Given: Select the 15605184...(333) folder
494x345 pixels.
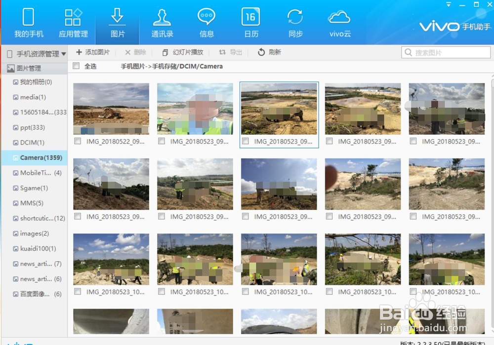Looking at the screenshot, I should click(35, 113).
